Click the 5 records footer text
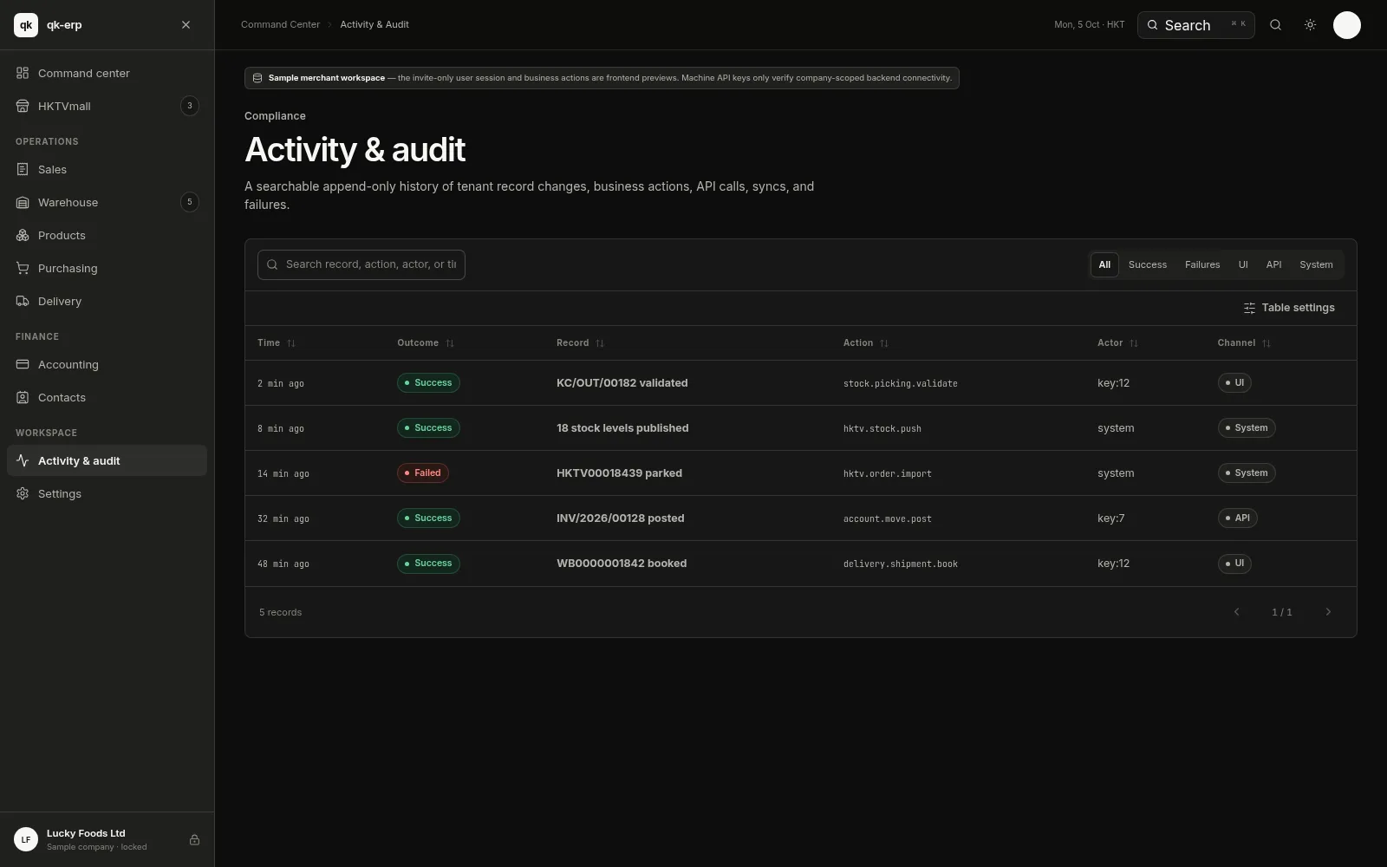 [x=281, y=612]
